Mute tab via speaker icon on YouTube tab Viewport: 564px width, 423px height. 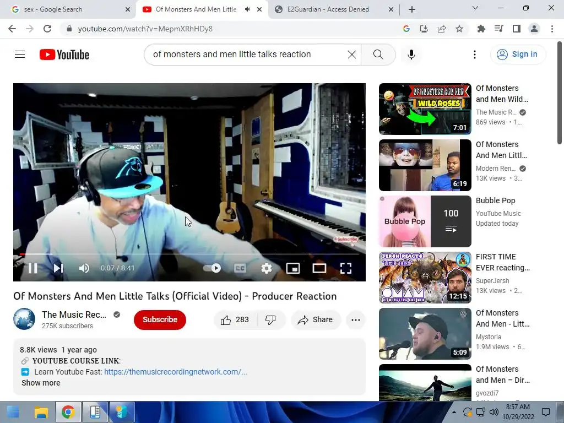coord(247,9)
